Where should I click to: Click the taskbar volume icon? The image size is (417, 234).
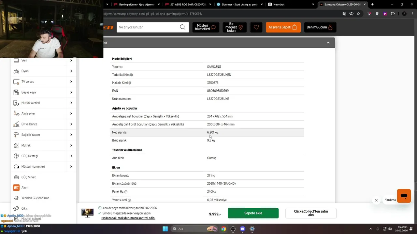391,229
